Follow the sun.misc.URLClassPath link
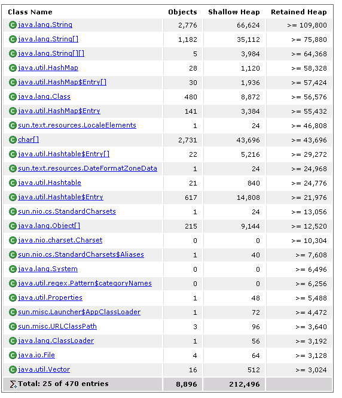 click(57, 326)
